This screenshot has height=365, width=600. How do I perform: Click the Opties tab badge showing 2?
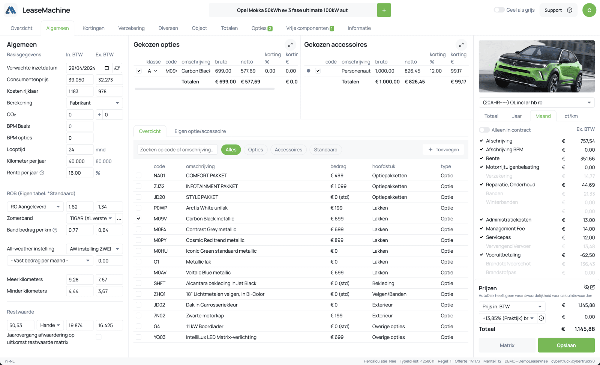tap(270, 29)
